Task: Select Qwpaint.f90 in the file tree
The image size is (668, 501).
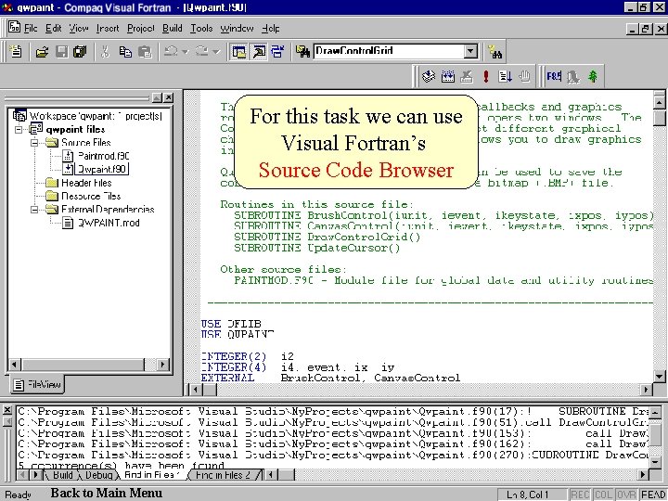Action: pyautogui.click(x=102, y=169)
